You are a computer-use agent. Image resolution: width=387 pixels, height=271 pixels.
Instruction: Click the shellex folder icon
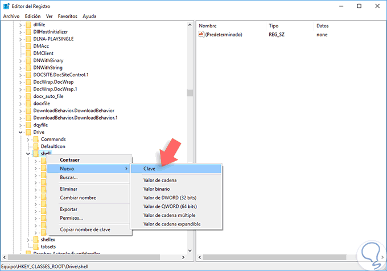click(x=36, y=240)
